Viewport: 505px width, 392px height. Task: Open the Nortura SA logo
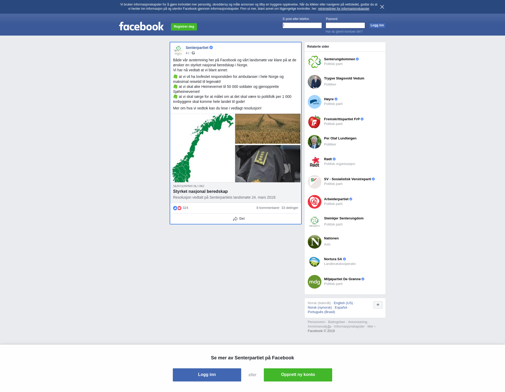(x=315, y=262)
